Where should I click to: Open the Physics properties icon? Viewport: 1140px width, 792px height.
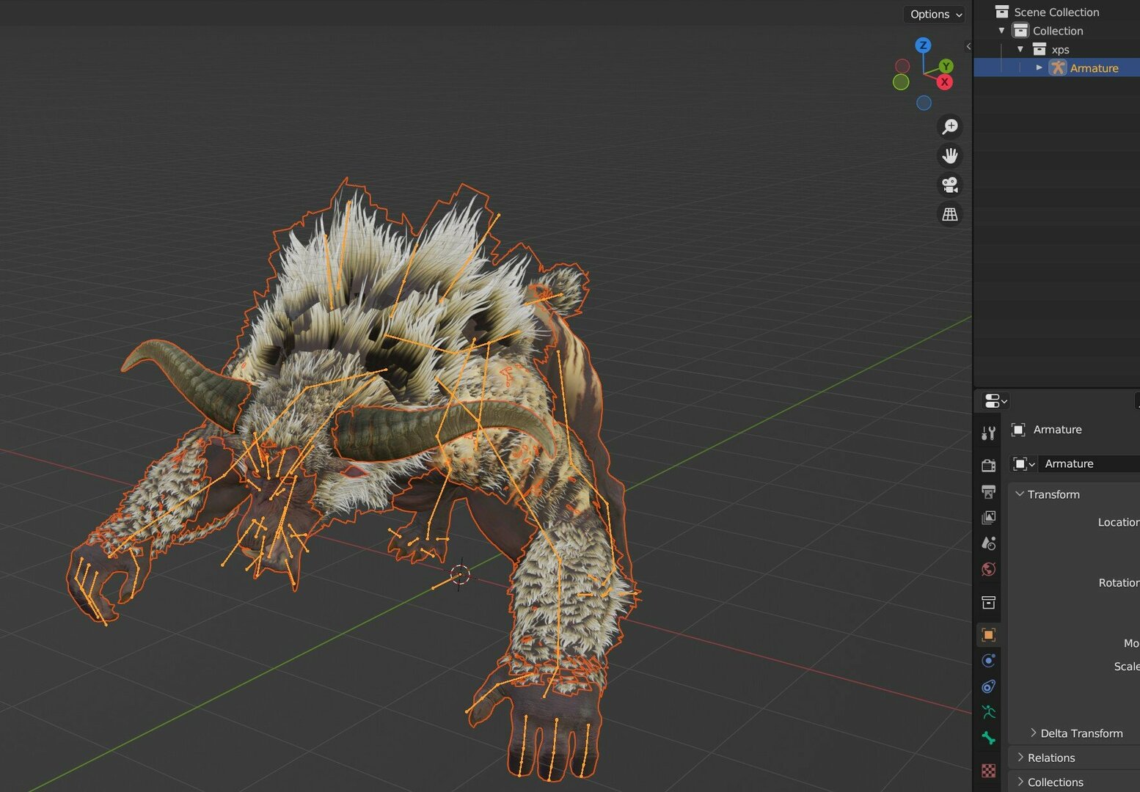[988, 661]
